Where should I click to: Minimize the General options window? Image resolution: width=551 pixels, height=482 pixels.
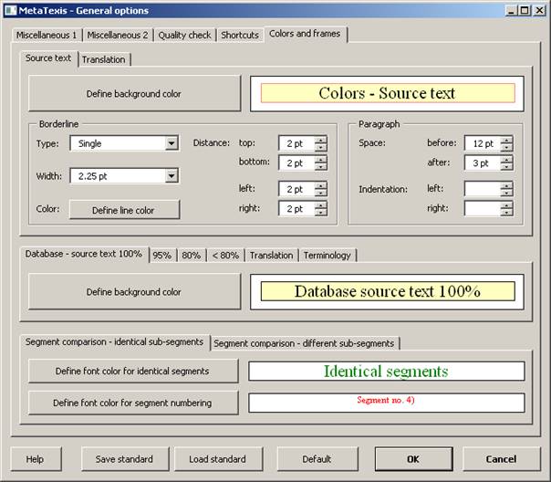[511, 11]
